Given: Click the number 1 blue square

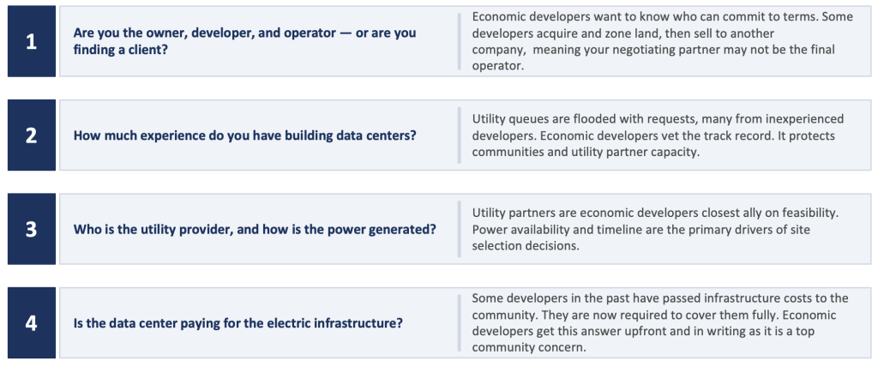Looking at the screenshot, I should coord(32,41).
